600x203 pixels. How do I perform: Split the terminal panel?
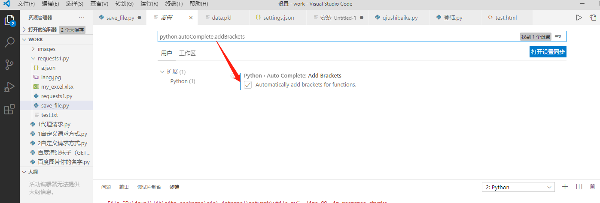coord(579,187)
